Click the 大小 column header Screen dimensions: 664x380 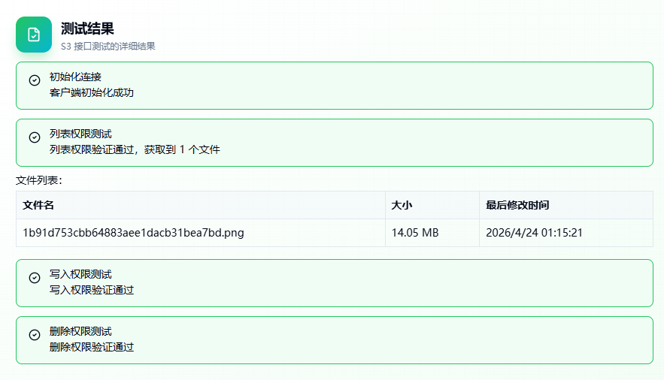[402, 205]
